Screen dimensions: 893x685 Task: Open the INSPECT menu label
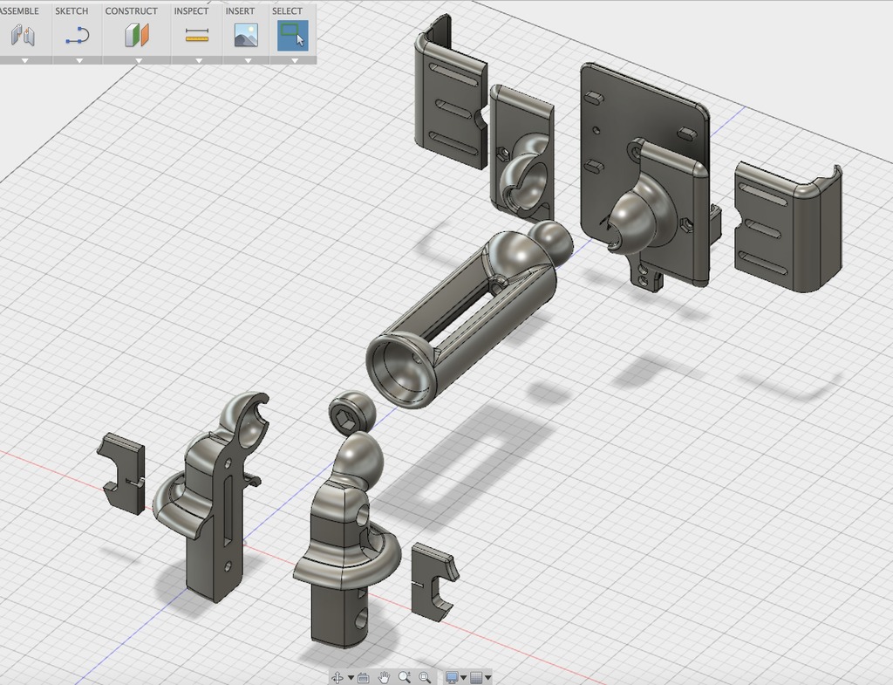[191, 11]
